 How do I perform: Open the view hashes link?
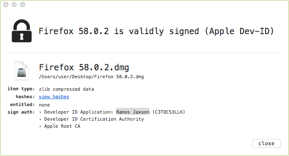coord(54,97)
